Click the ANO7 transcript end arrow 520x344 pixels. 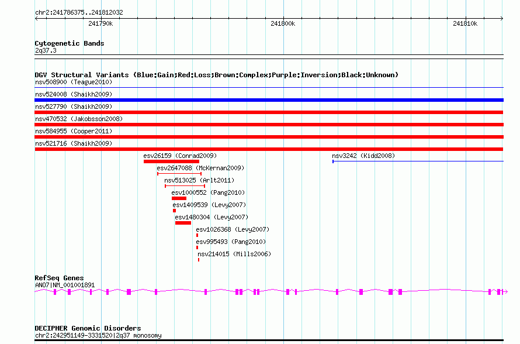click(x=506, y=292)
